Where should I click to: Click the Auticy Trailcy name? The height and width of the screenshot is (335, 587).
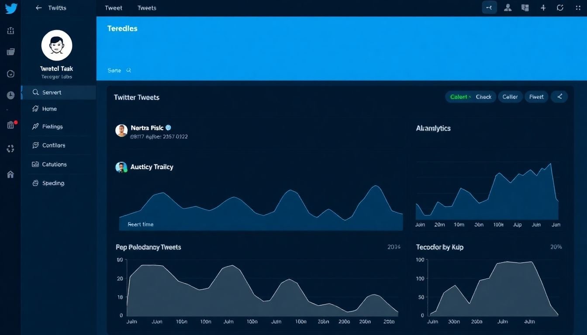point(152,167)
